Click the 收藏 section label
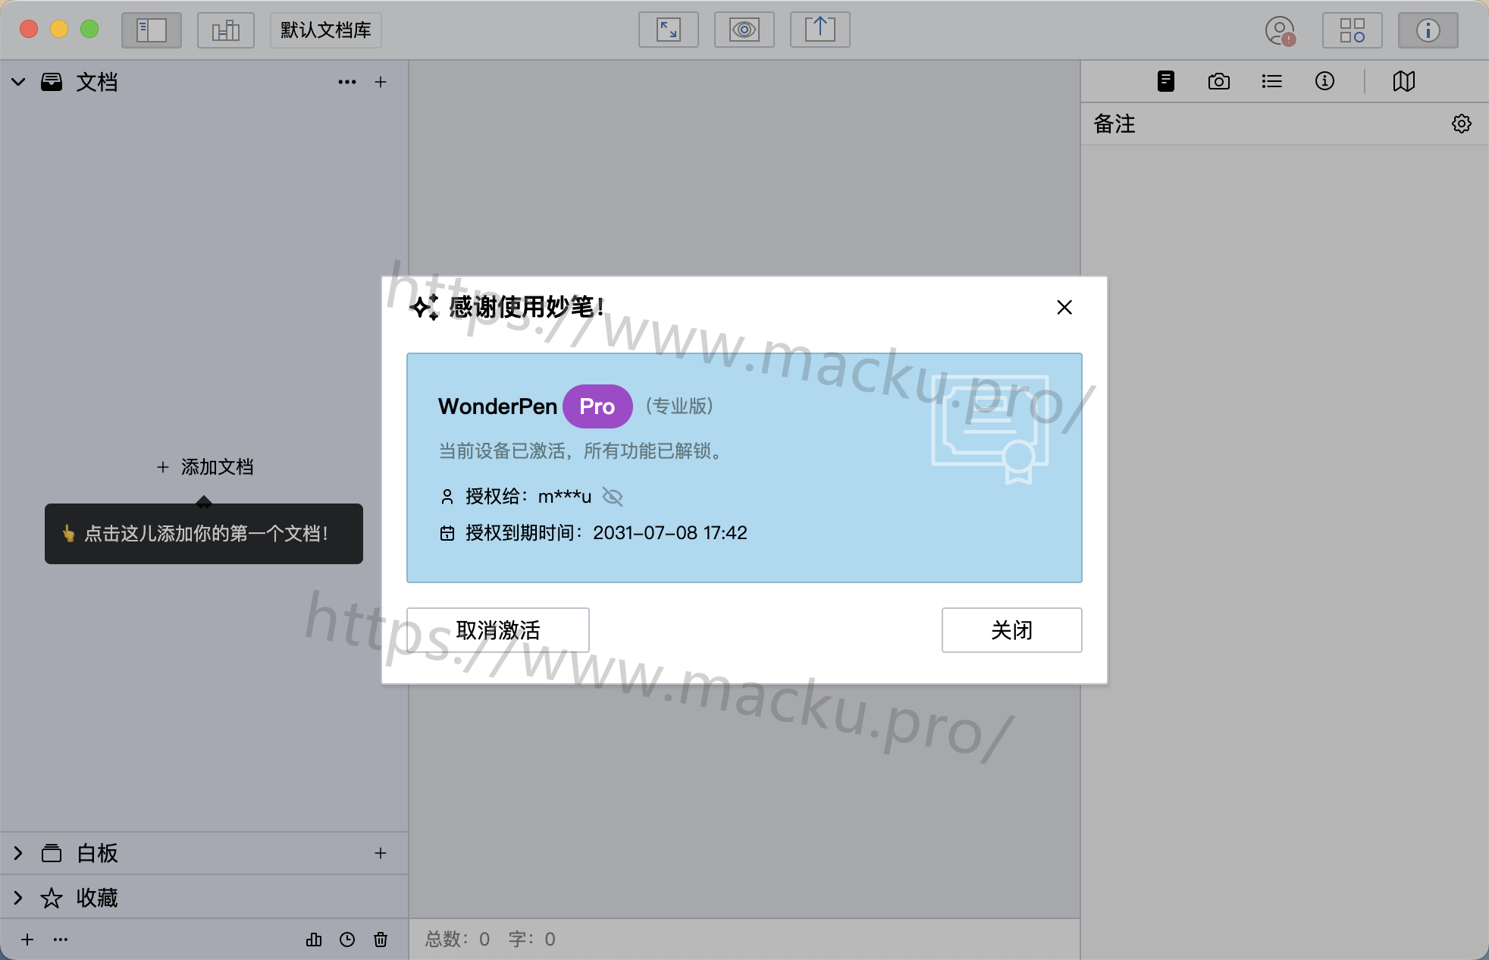Viewport: 1489px width, 960px height. tap(97, 898)
